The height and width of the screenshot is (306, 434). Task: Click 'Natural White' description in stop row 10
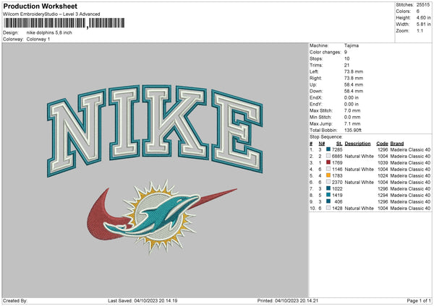coord(359,209)
